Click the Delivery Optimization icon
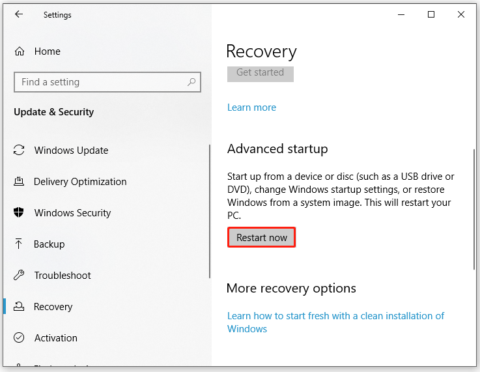The image size is (480, 372). click(x=19, y=181)
